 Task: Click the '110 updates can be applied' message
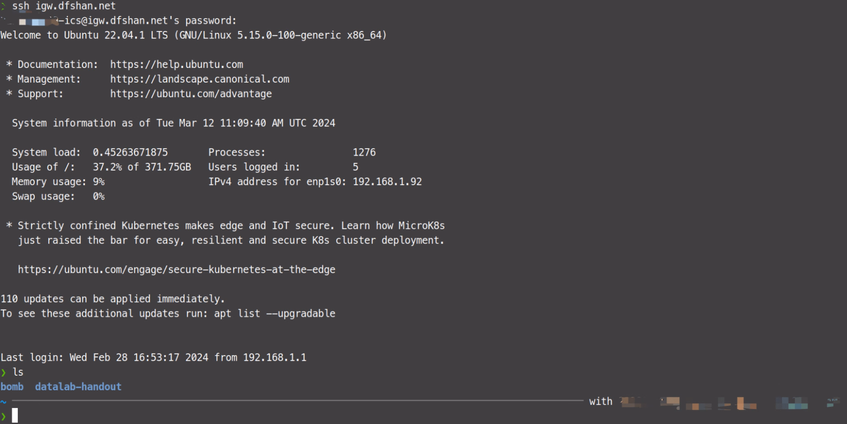pos(113,299)
